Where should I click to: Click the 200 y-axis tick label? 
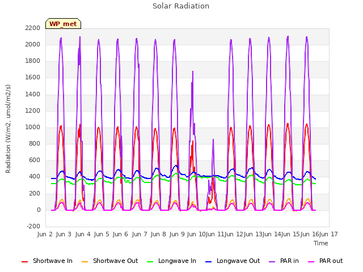click(x=35, y=193)
